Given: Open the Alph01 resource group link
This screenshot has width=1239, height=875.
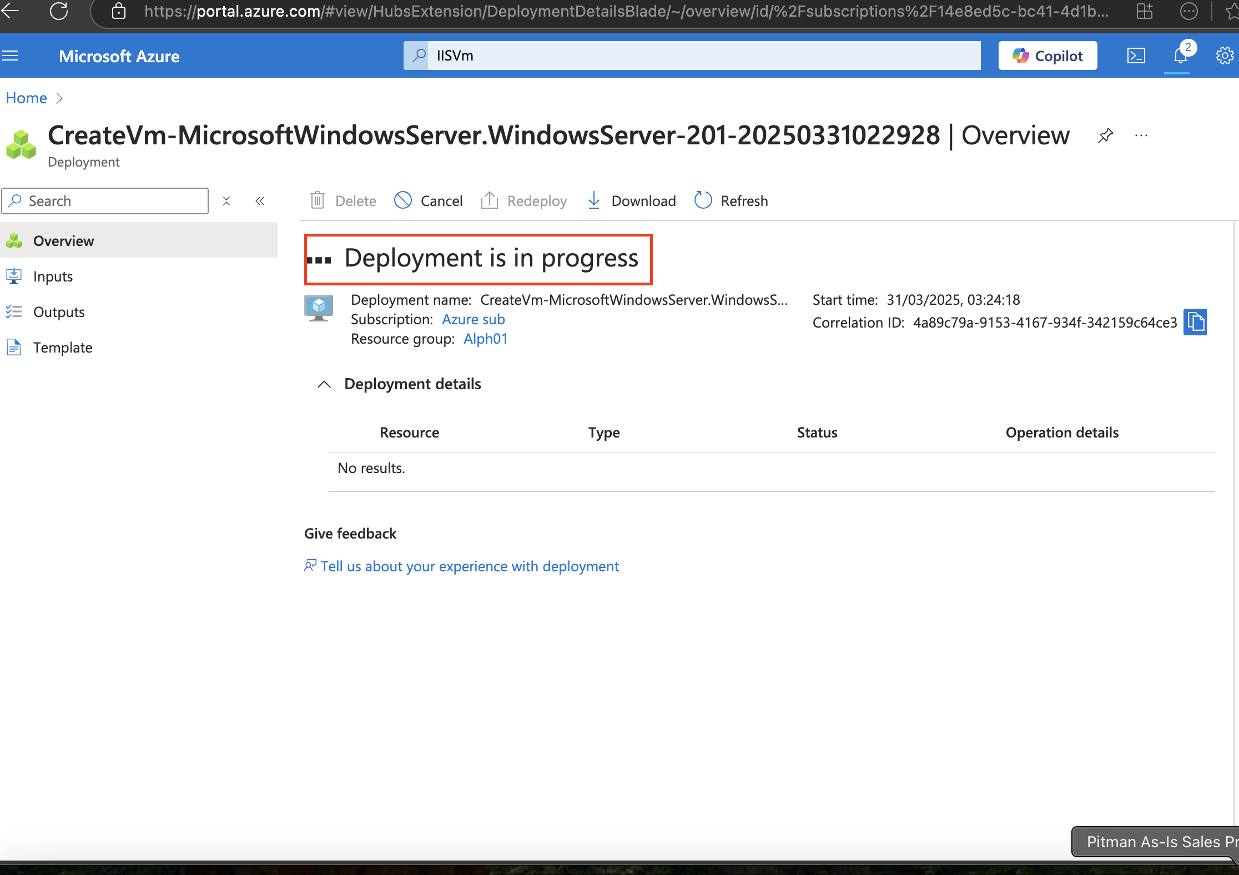Looking at the screenshot, I should coord(486,339).
